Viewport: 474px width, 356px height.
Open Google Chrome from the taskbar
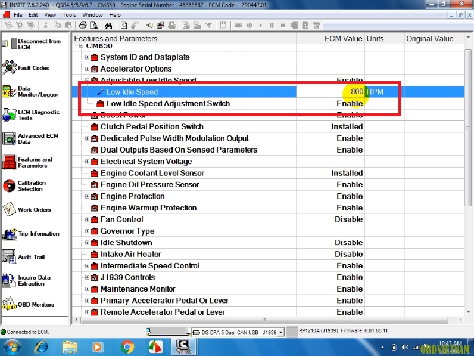pos(127,347)
